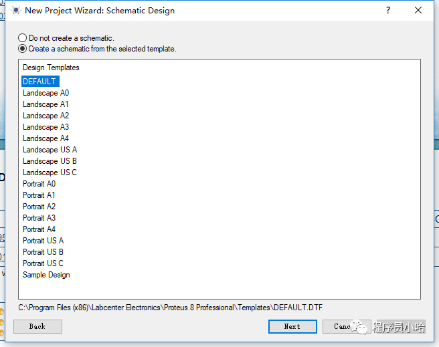Choose 'Create a schematic from selected template'
The width and height of the screenshot is (439, 347).
click(23, 49)
